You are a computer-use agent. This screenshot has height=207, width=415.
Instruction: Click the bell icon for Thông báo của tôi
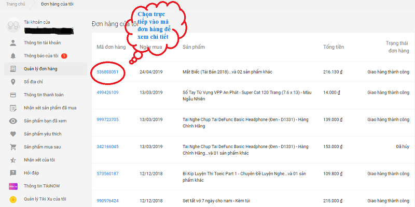click(x=13, y=55)
